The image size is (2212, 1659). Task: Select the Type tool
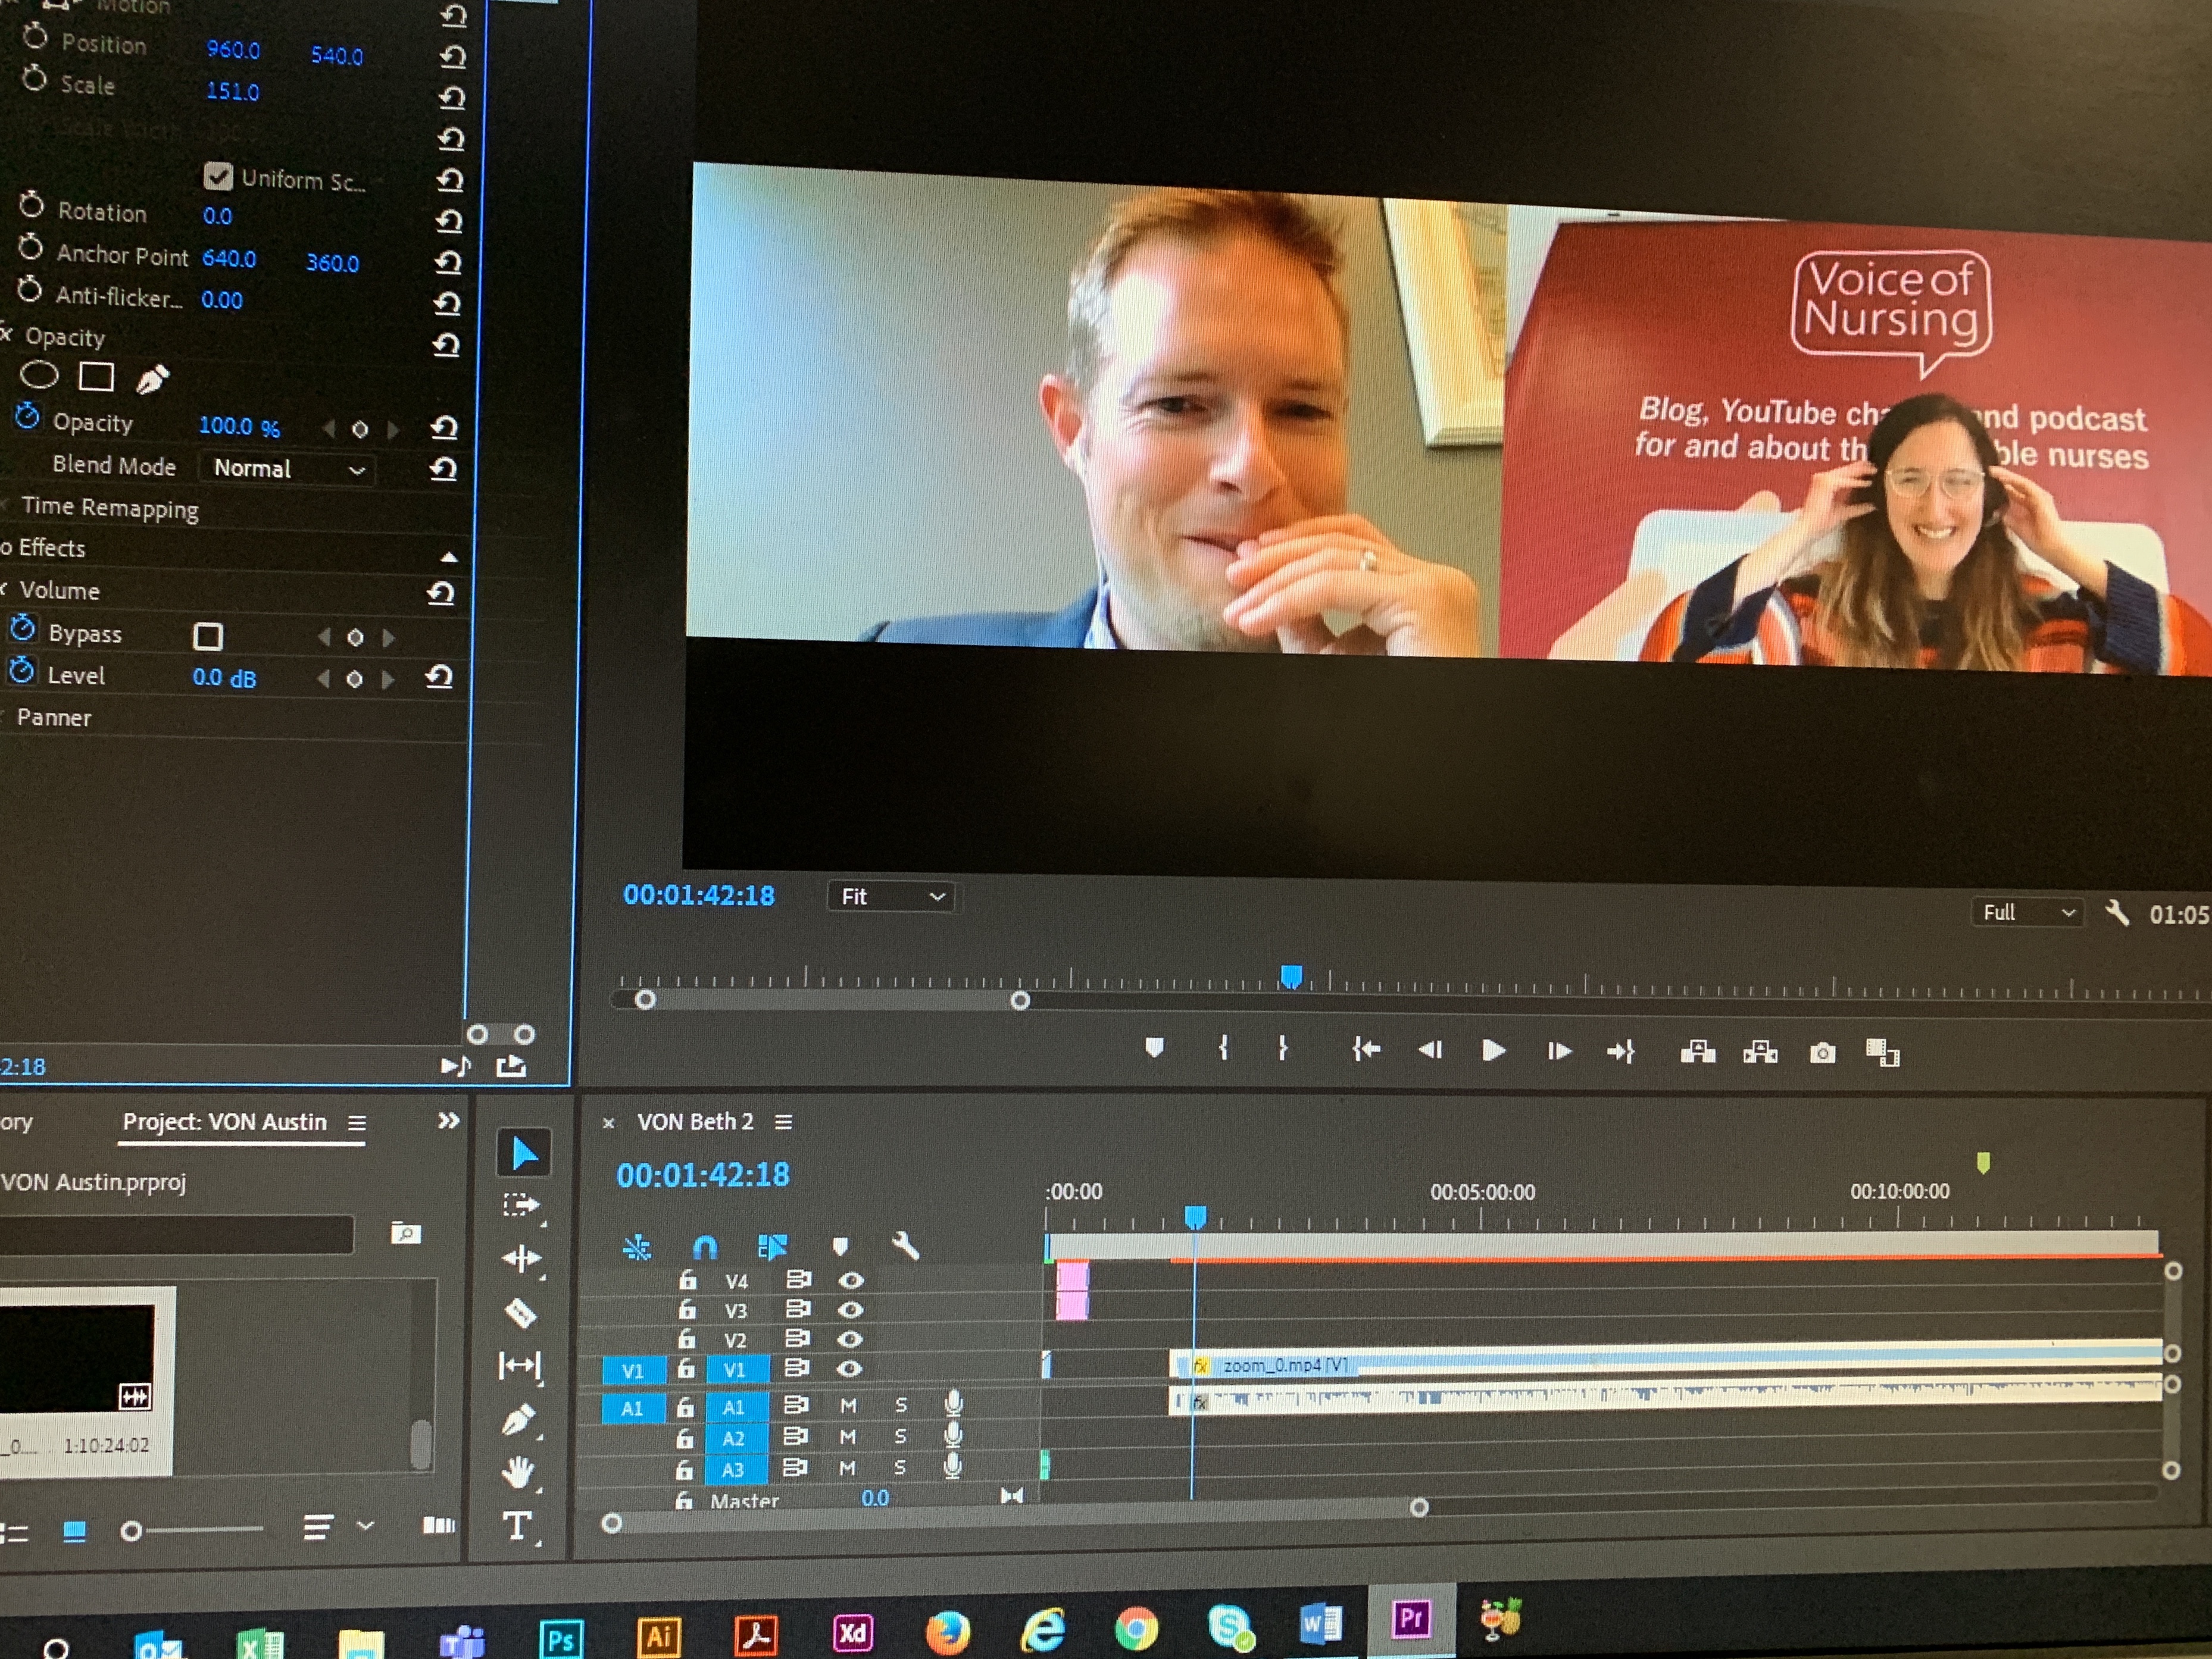(x=517, y=1526)
